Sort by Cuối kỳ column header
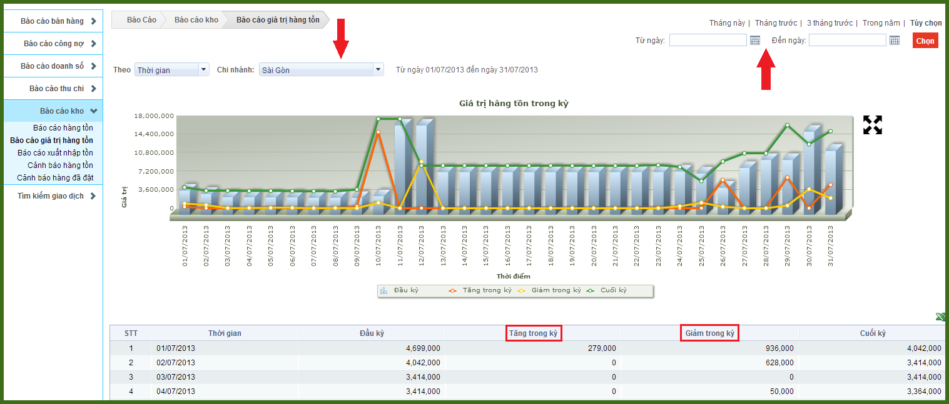The image size is (949, 404). (x=873, y=333)
